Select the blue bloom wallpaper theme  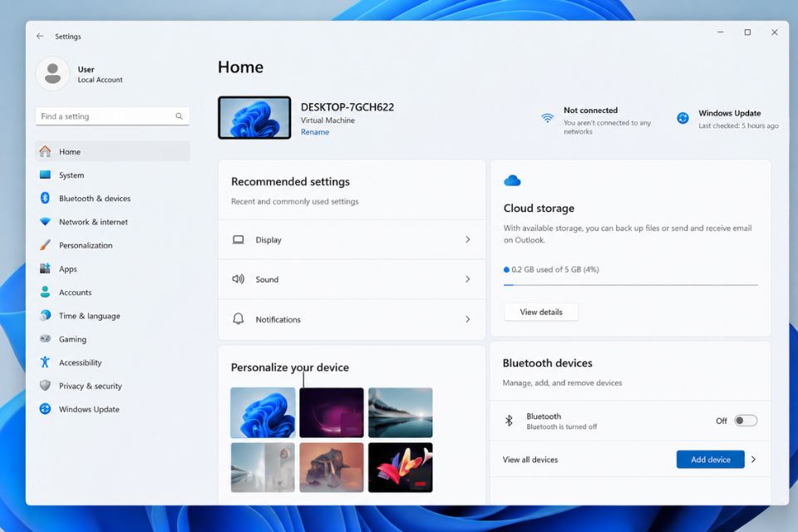tap(263, 412)
